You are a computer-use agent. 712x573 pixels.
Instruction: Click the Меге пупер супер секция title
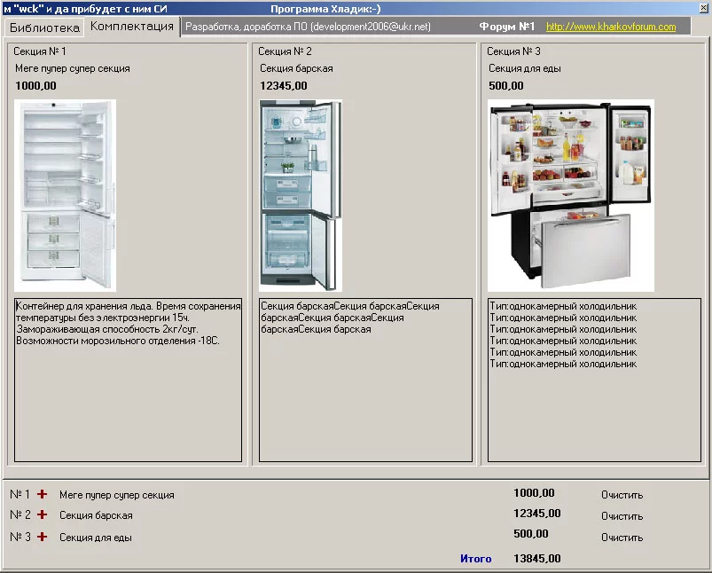[x=73, y=68]
